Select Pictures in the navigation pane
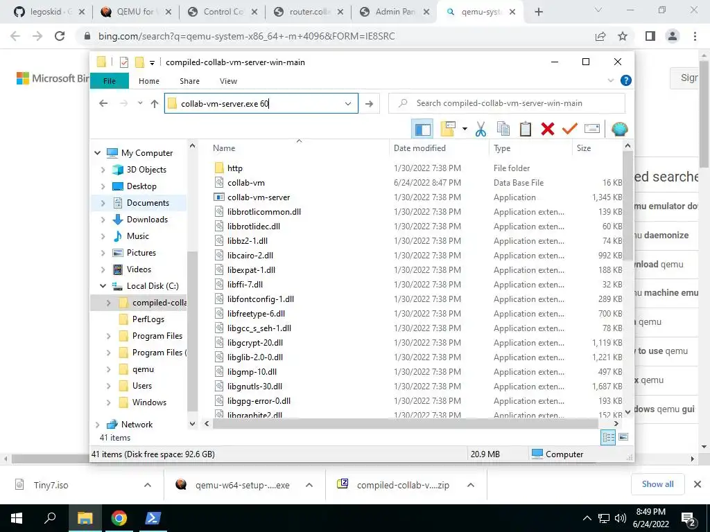This screenshot has width=710, height=532. click(x=141, y=253)
